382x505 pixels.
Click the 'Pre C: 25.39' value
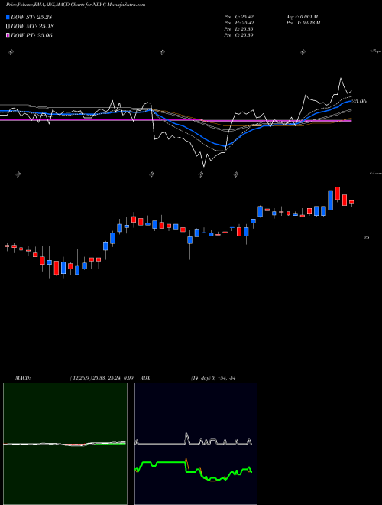(239, 35)
